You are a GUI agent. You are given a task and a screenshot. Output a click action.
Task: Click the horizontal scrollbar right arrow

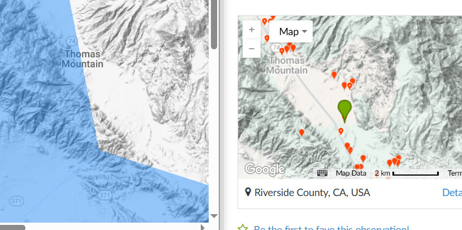202,227
